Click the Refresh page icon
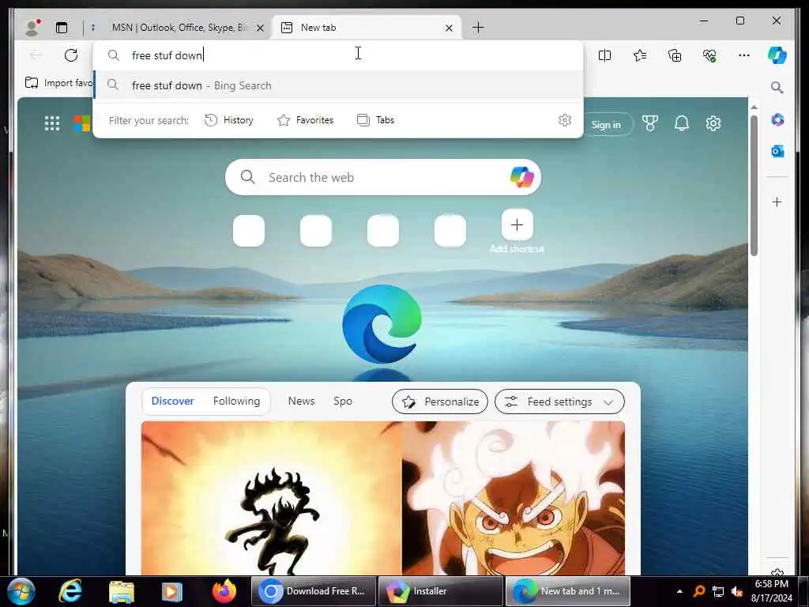809x607 pixels. (71, 55)
